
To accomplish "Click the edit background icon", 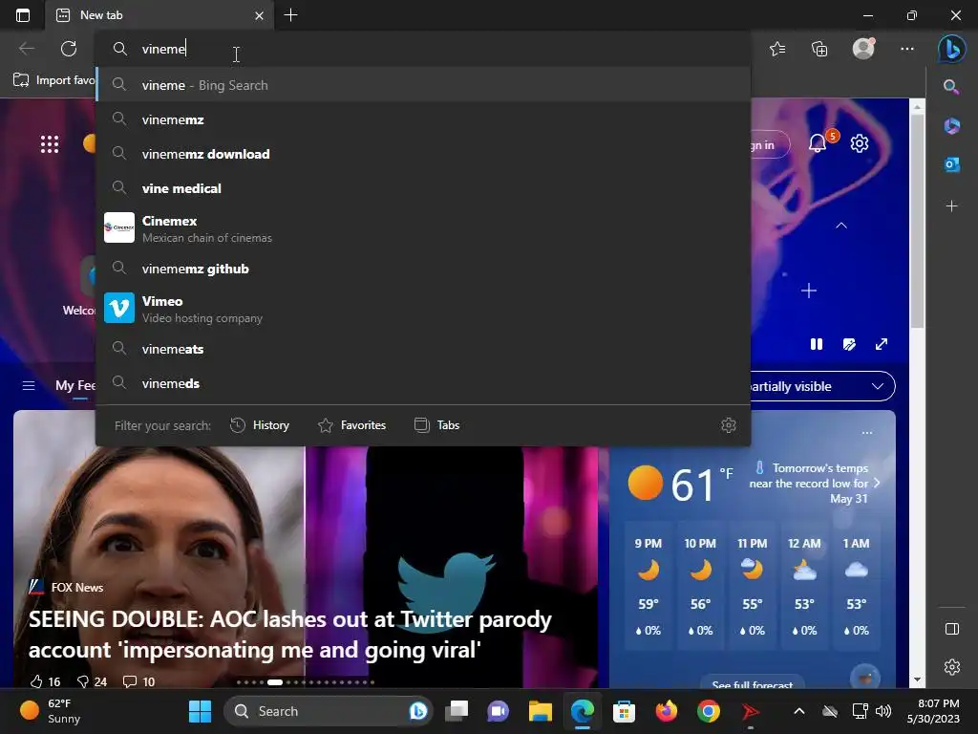I will (x=849, y=344).
